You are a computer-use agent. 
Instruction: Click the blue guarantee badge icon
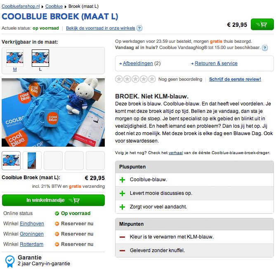click(x=10, y=260)
